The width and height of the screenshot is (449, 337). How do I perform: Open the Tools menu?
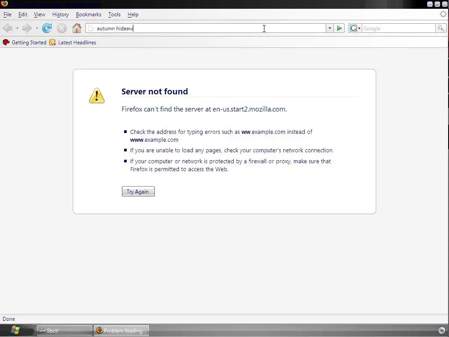pos(114,14)
